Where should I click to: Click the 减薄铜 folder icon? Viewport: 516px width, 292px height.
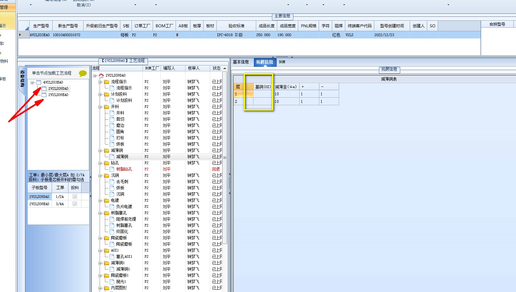point(107,150)
